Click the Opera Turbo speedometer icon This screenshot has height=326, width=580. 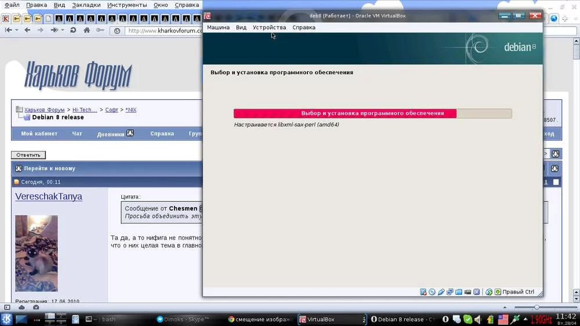pyautogui.click(x=36, y=307)
